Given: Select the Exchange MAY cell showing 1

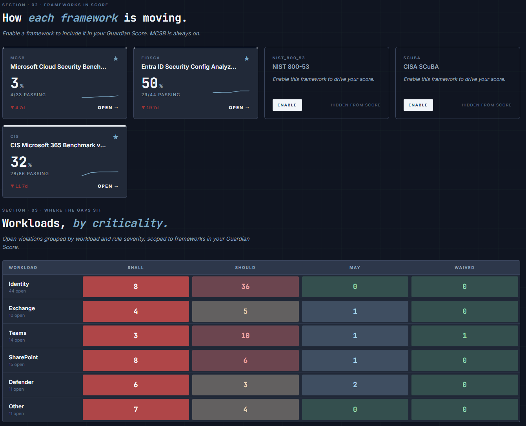Looking at the screenshot, I should click(355, 311).
